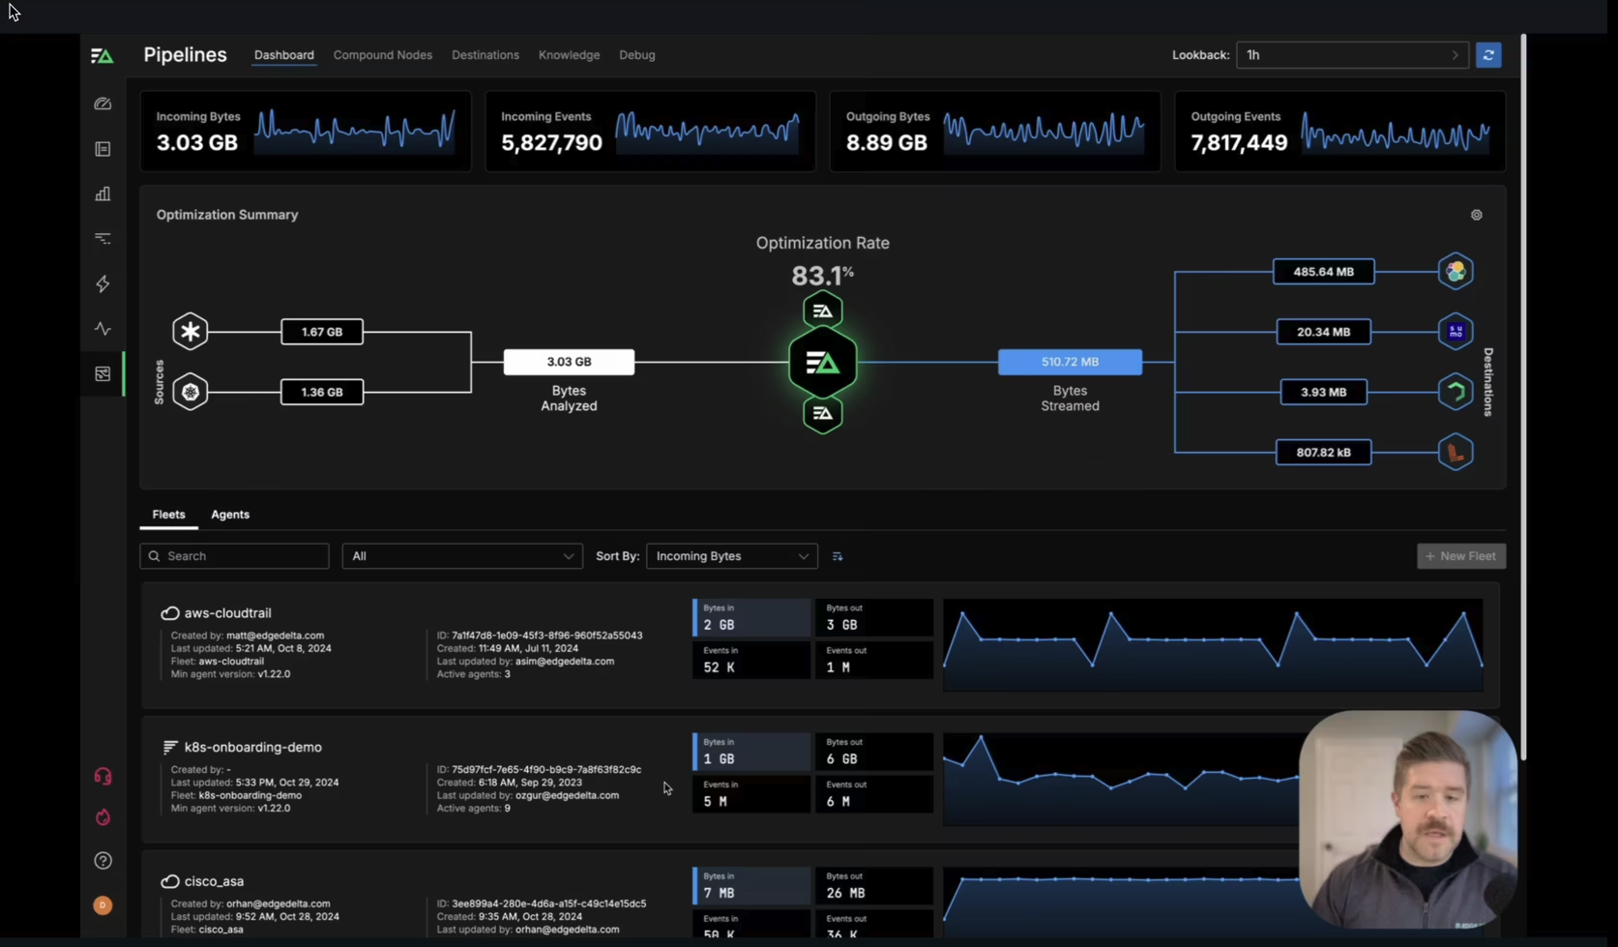Open Optimization Summary settings gear icon
This screenshot has height=947, width=1618.
click(x=1476, y=215)
